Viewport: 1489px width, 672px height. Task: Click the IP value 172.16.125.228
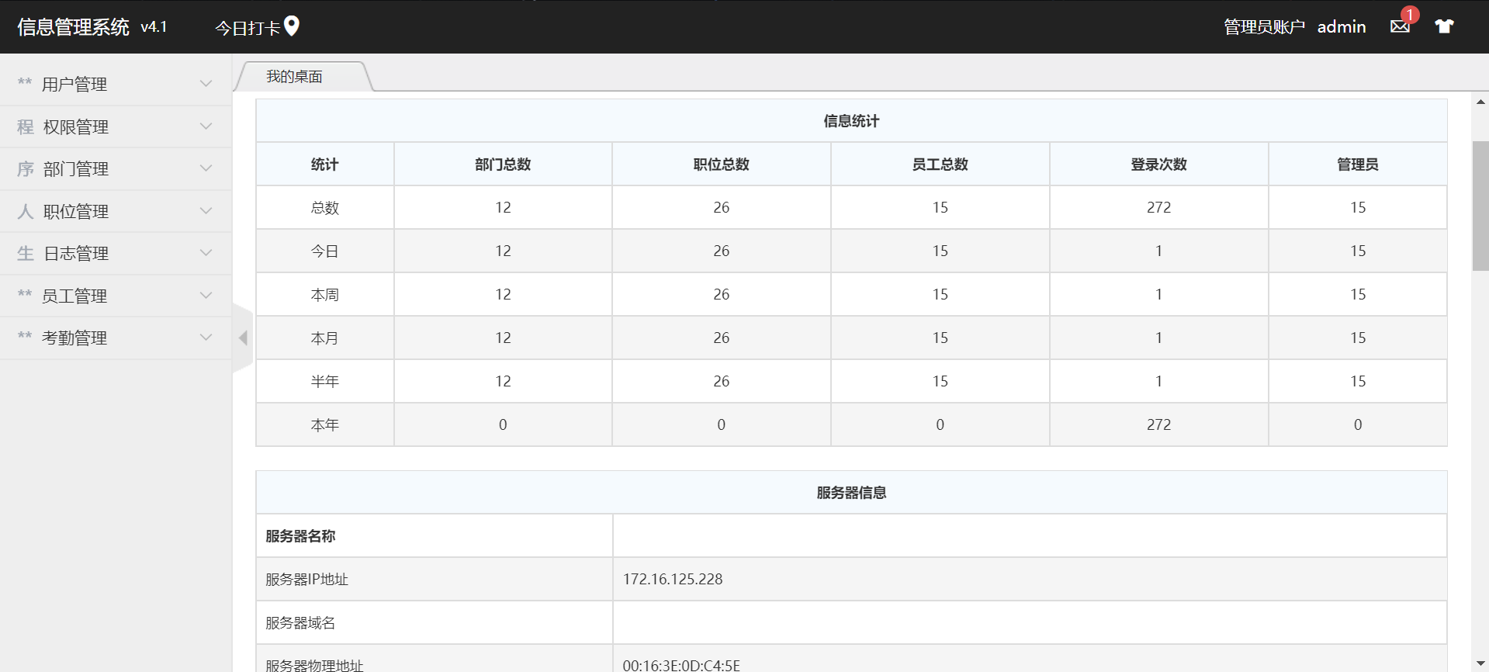click(x=673, y=579)
